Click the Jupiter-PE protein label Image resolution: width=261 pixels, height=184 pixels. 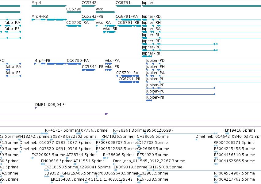pyautogui.click(x=155, y=85)
